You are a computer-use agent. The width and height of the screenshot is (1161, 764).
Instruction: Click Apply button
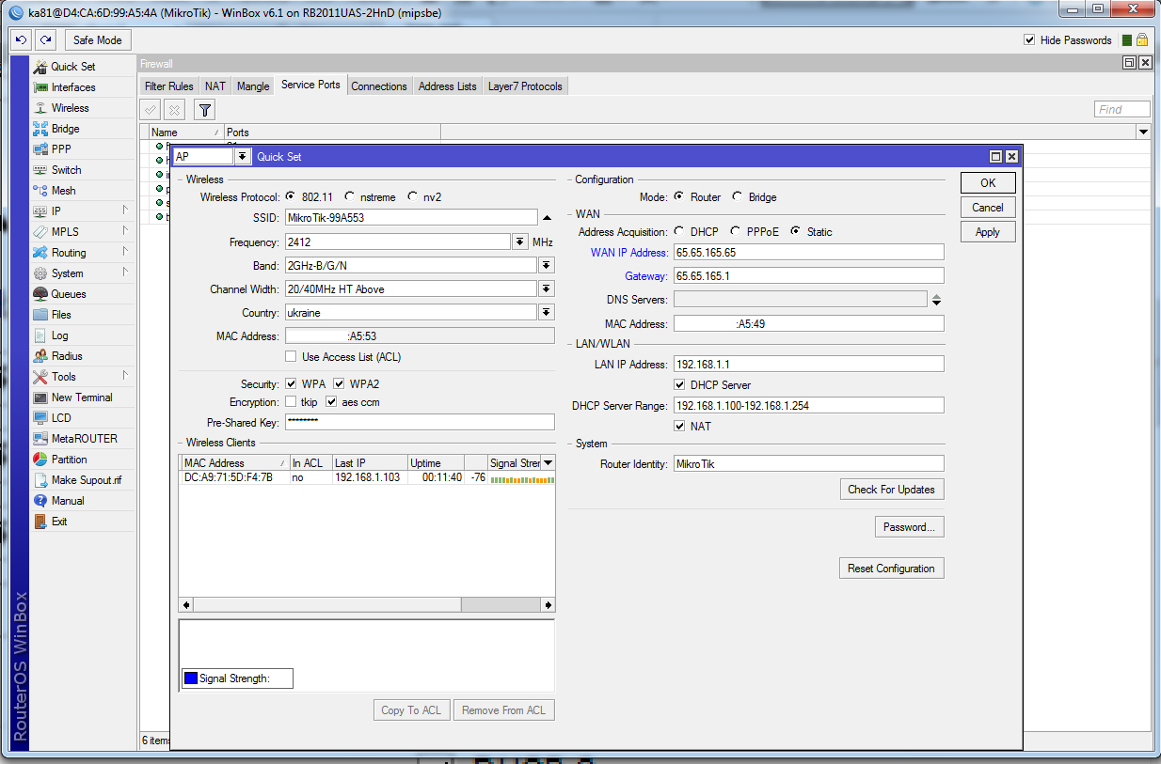pyautogui.click(x=988, y=232)
